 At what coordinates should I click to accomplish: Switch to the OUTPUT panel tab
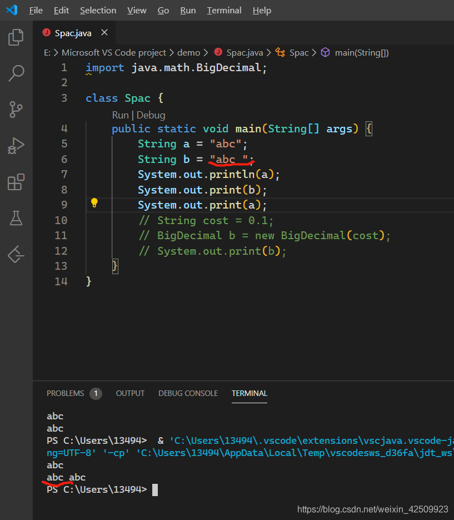(x=130, y=393)
